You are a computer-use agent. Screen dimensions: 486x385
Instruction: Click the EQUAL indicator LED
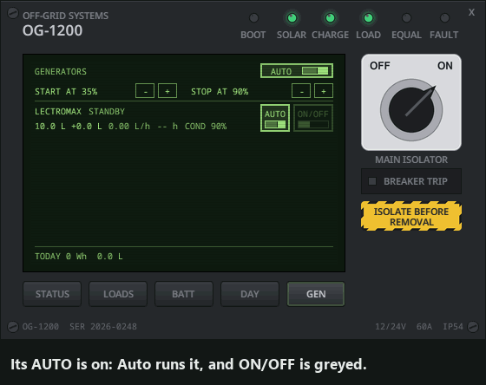[406, 18]
